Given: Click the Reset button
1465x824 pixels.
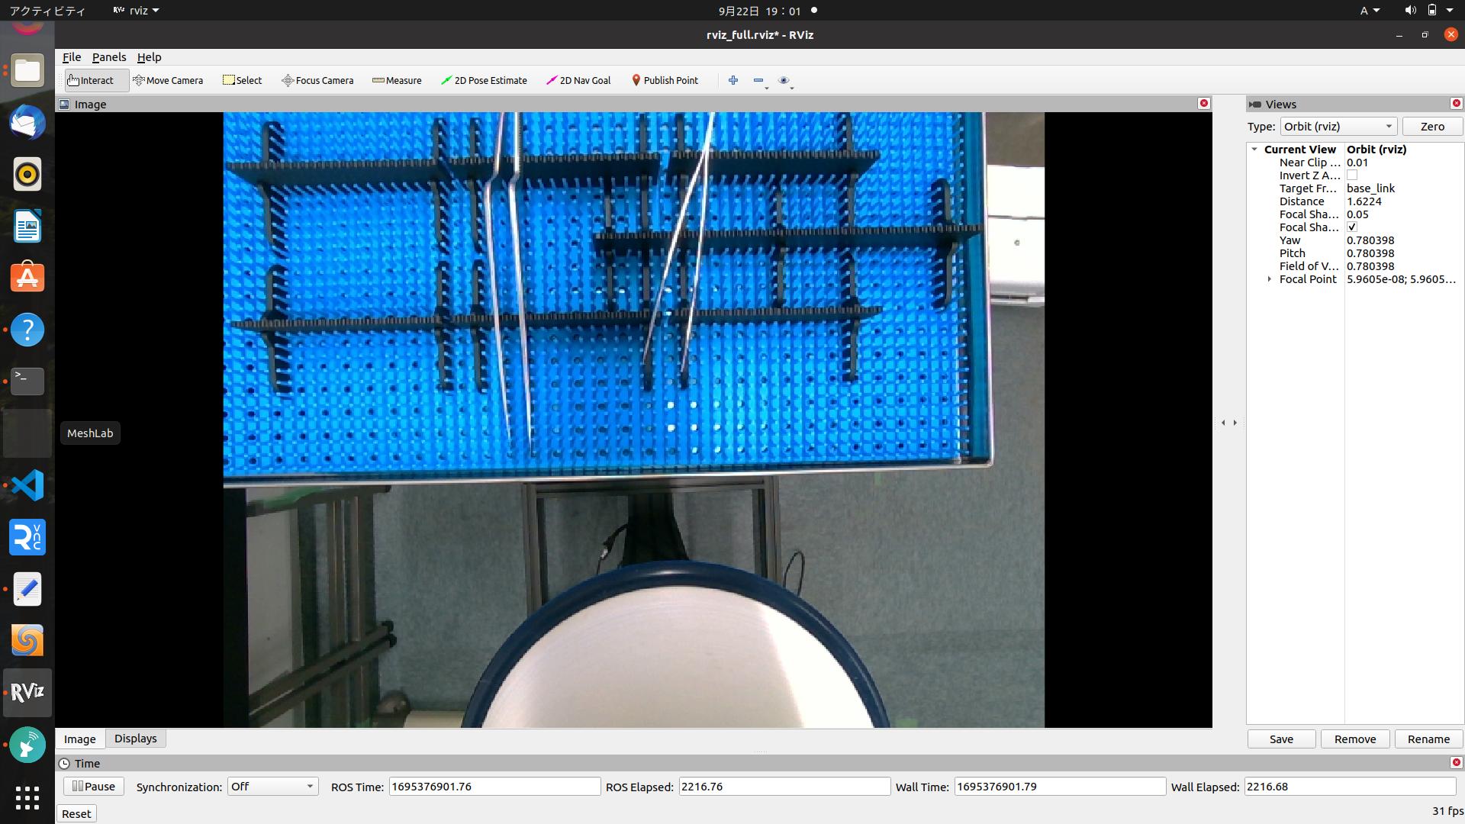Looking at the screenshot, I should pyautogui.click(x=76, y=814).
